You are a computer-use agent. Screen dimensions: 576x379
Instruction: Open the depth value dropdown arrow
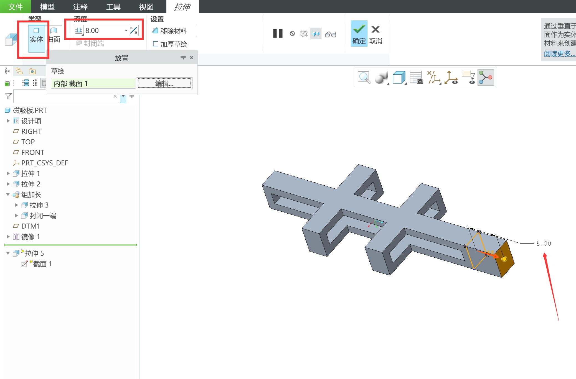(126, 30)
